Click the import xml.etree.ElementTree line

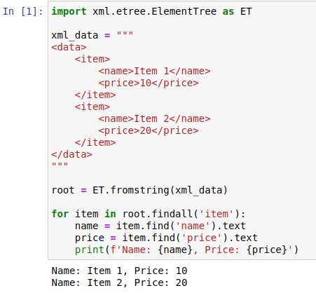point(151,11)
